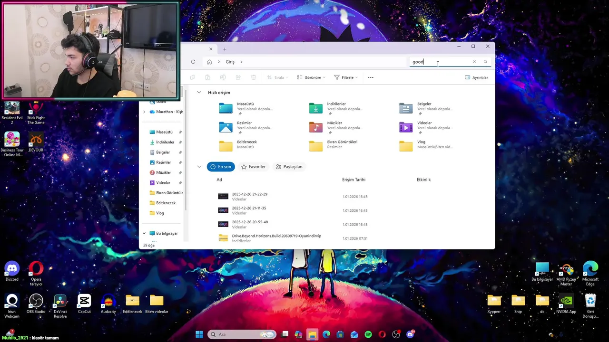The height and width of the screenshot is (342, 609).
Task: Open the Belgeler quick access folder
Action: point(426,108)
